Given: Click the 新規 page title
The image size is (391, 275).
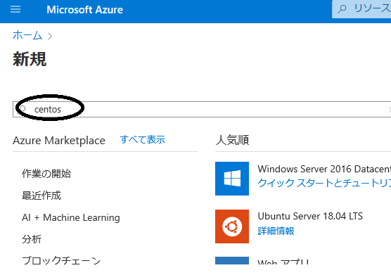Looking at the screenshot, I should (x=30, y=59).
